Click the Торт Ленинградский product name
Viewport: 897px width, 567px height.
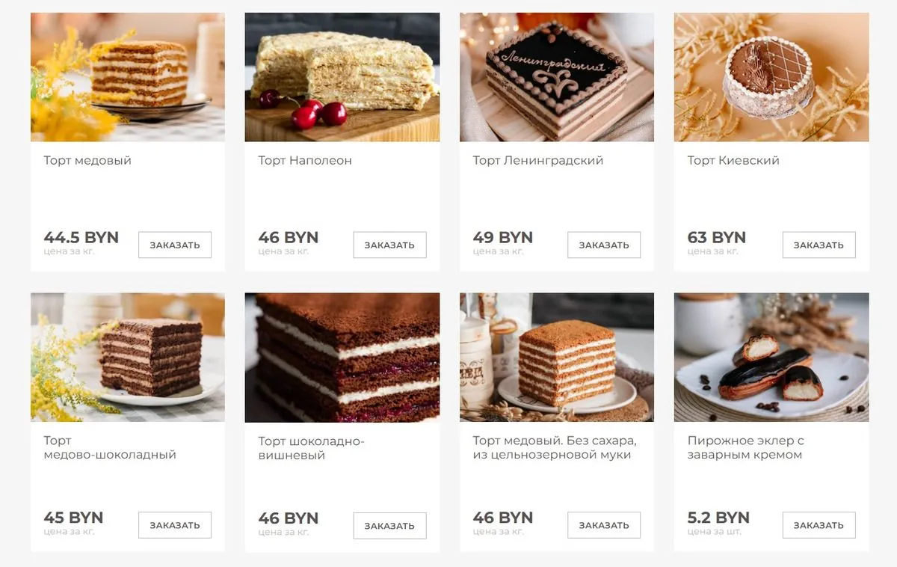[538, 160]
